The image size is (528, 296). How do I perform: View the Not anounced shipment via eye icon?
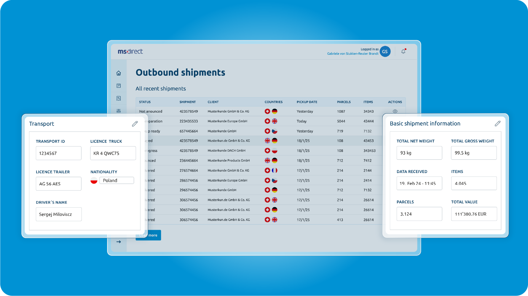[395, 111]
